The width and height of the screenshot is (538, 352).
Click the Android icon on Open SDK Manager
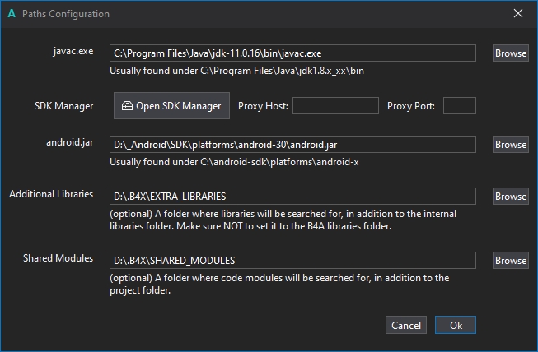point(127,106)
